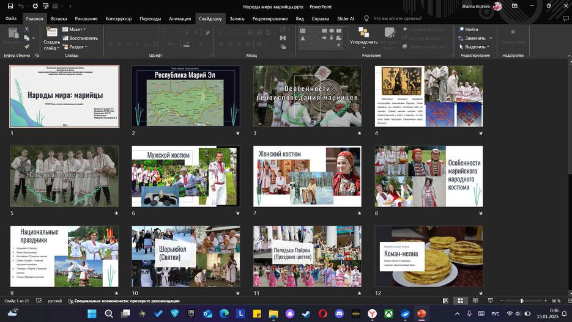Open the comments pane speech bubble icon
The height and width of the screenshot is (322, 572).
565,18
